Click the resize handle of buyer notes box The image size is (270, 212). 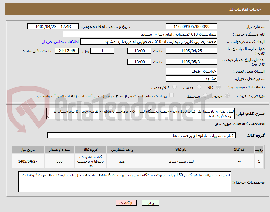(x=20, y=190)
